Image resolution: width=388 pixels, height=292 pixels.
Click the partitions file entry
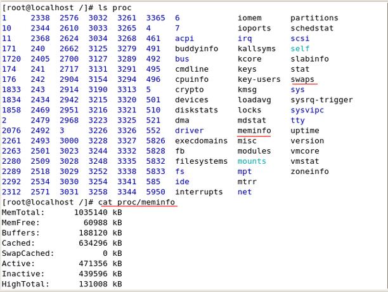[x=314, y=18]
